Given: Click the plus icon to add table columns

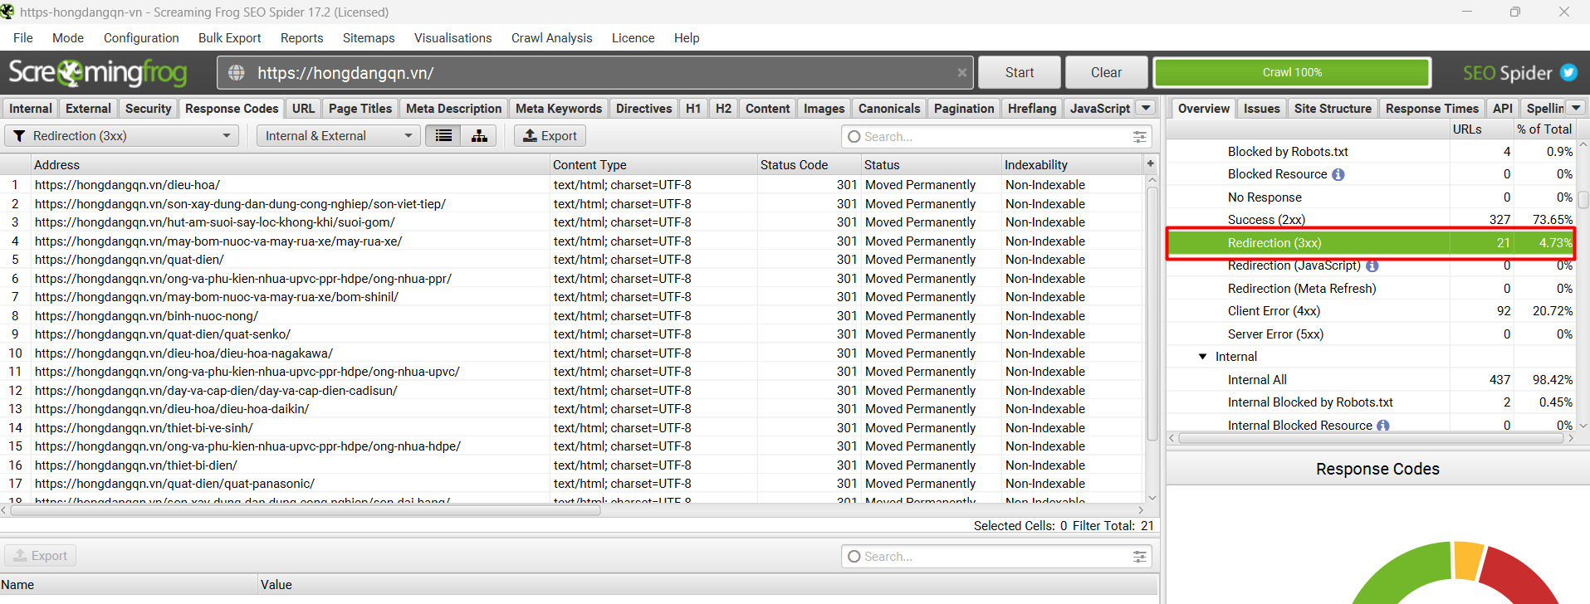Looking at the screenshot, I should point(1151,163).
